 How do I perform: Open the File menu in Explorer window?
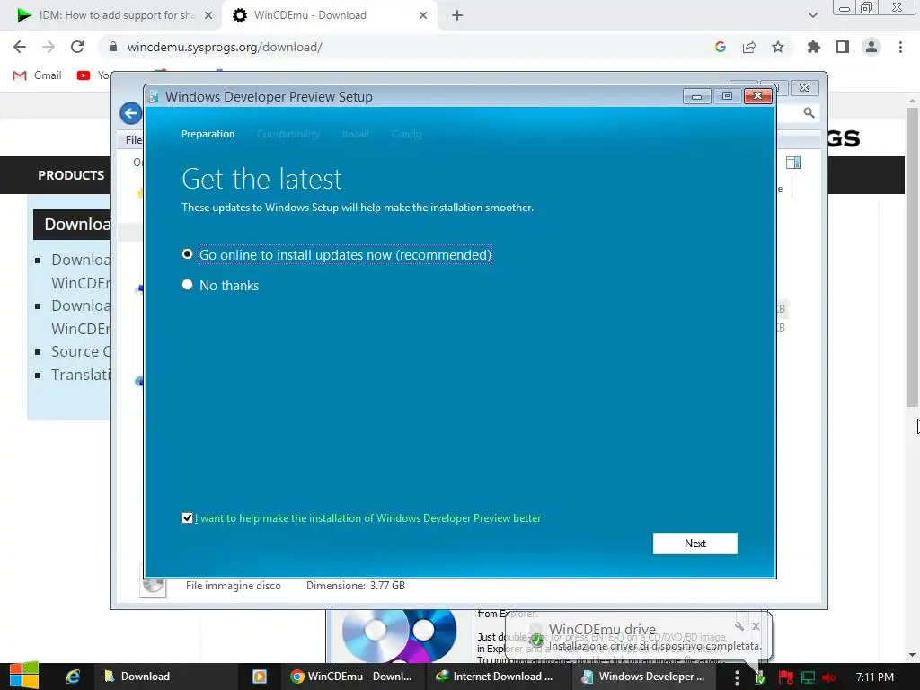[x=134, y=139]
